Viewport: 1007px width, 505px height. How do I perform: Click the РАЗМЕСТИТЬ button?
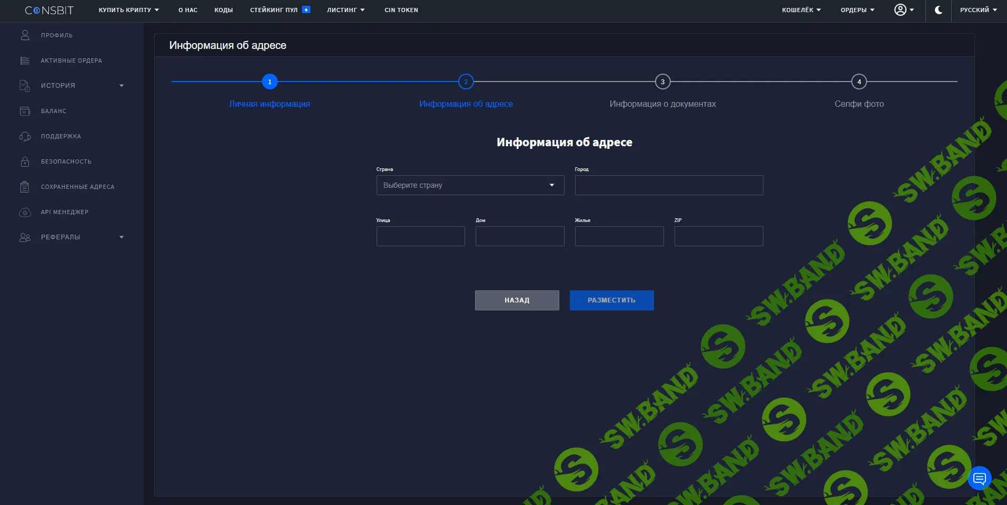[x=611, y=300]
